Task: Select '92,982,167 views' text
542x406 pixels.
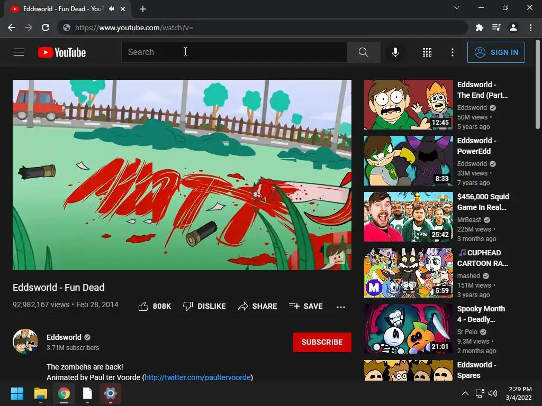Action: 41,304
